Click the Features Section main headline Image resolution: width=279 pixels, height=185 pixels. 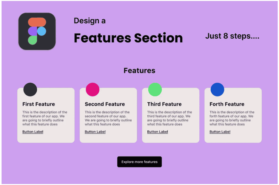click(128, 38)
